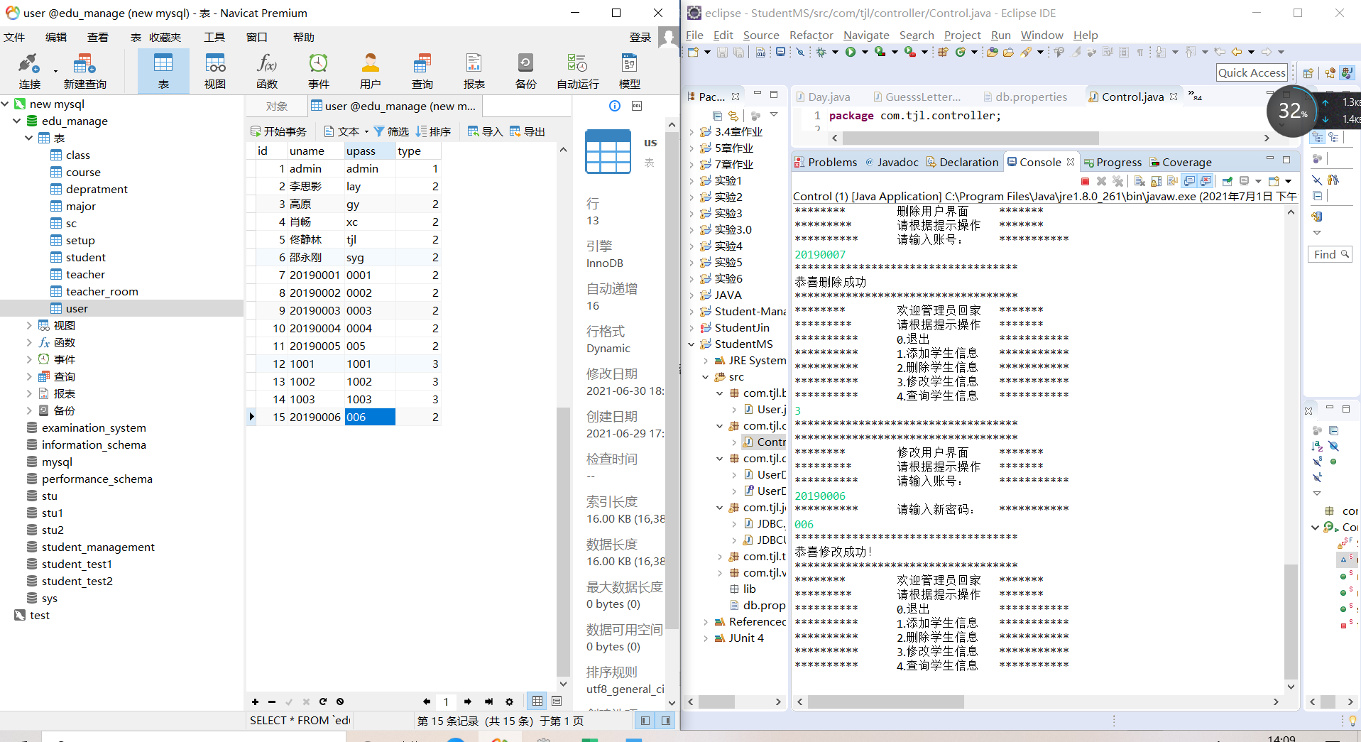Click 导入 import button
This screenshot has height=742, width=1361.
click(486, 131)
